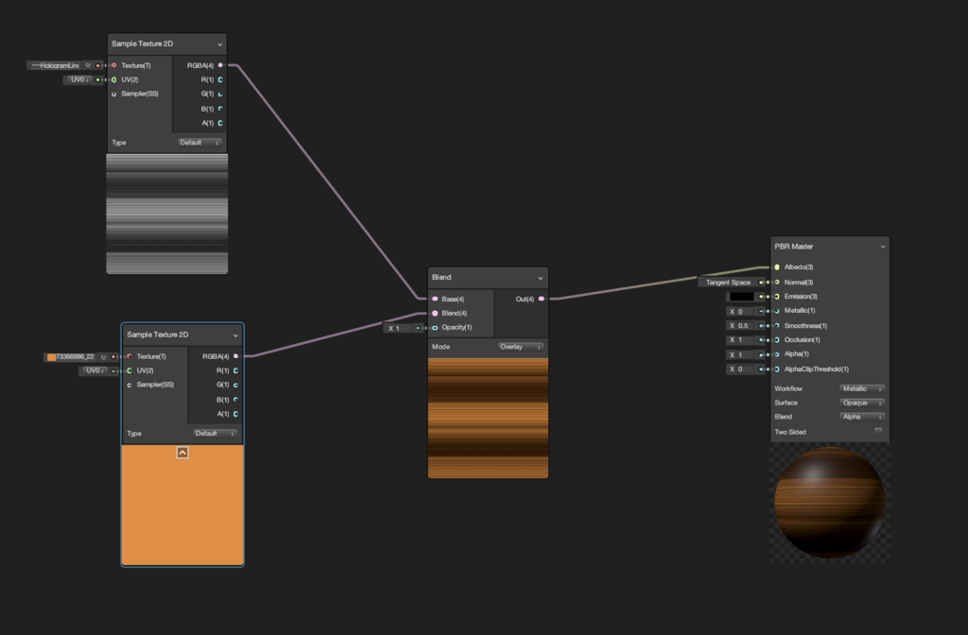Click G(1) output port of orange texture node

coord(235,385)
